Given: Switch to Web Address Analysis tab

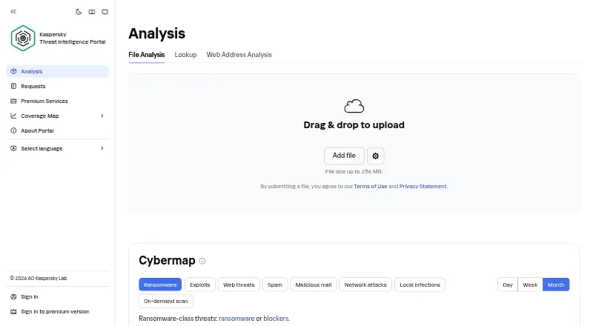Looking at the screenshot, I should pyautogui.click(x=239, y=55).
